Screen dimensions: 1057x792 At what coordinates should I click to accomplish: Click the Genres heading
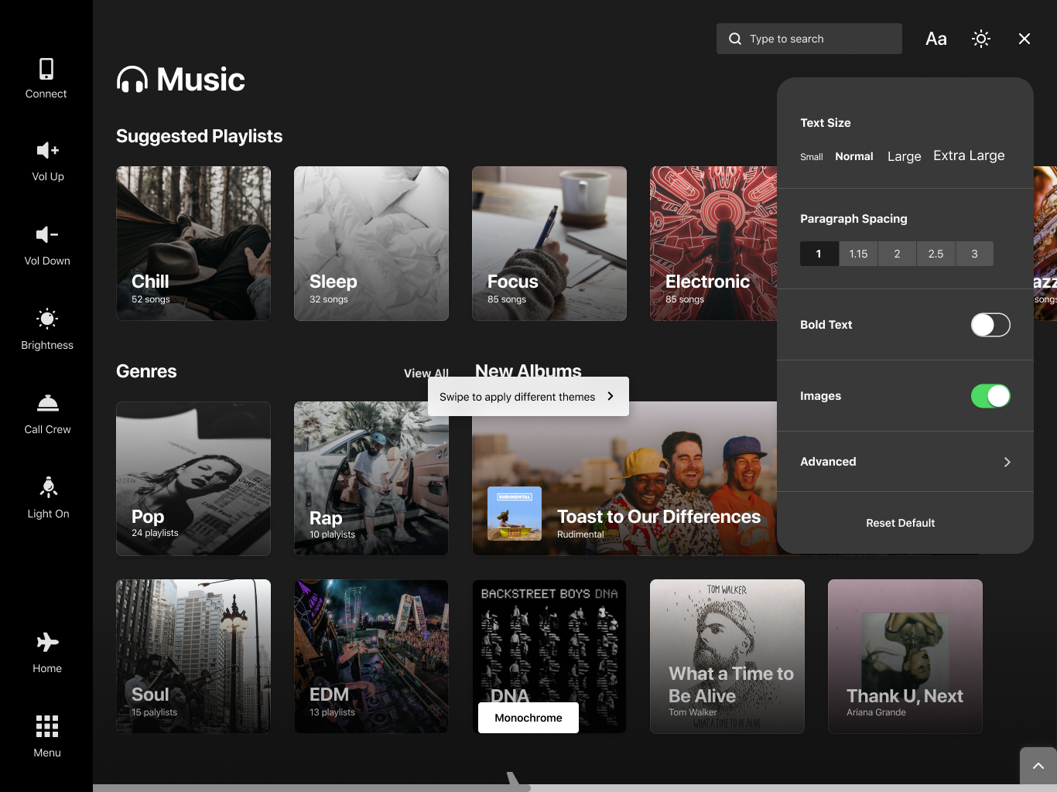click(146, 371)
